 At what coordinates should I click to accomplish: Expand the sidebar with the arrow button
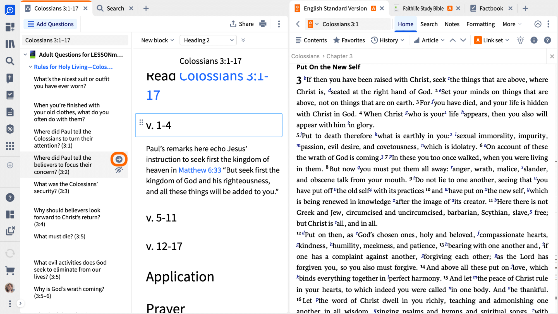[20, 303]
